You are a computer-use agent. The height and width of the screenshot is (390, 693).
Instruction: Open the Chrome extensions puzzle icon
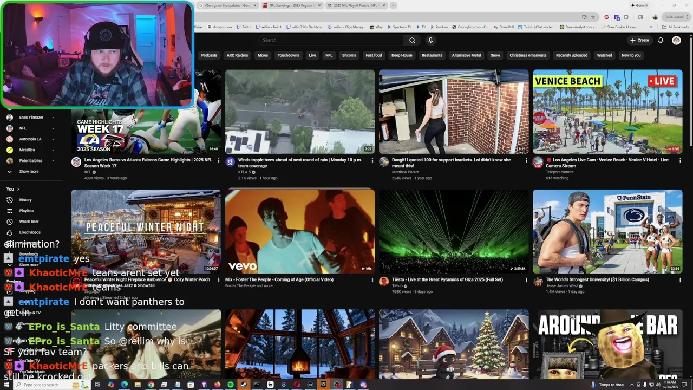point(626,17)
